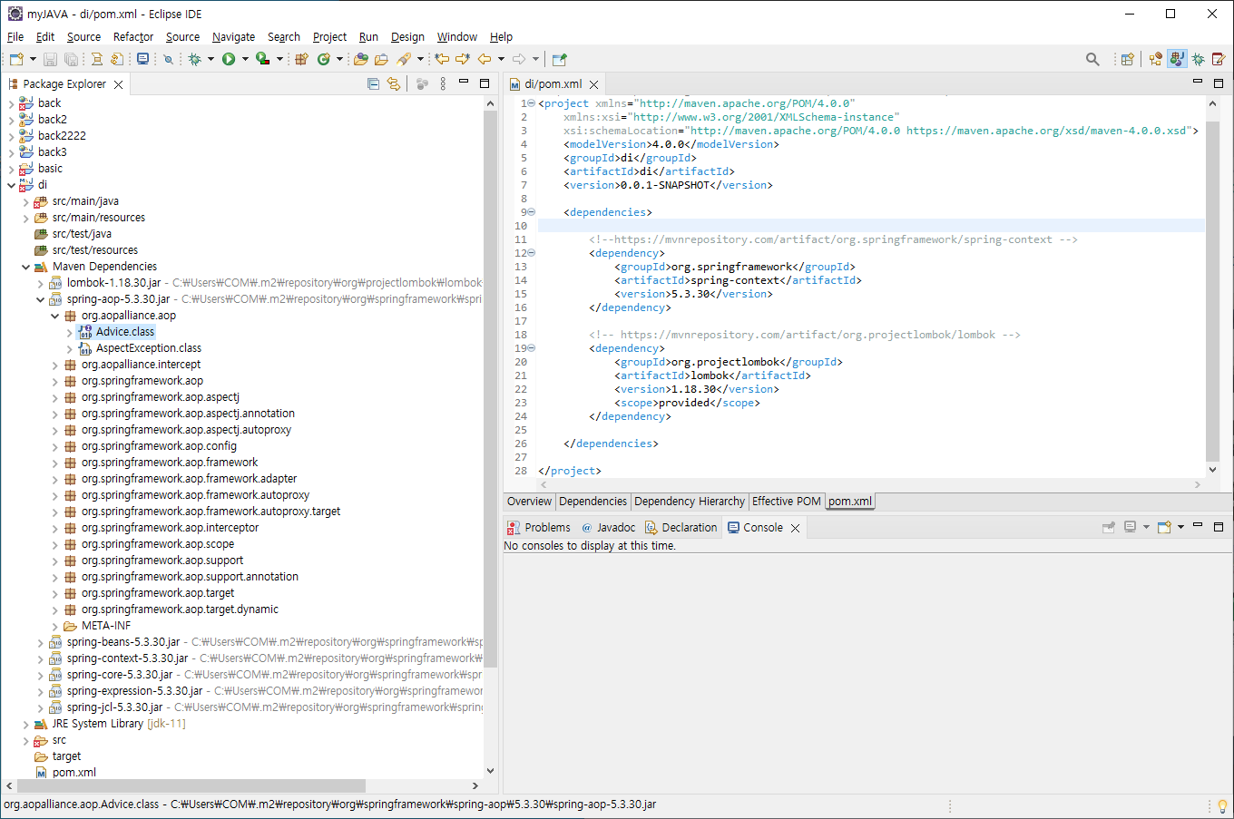
Task: Select pom.xml file in Package Explorer
Action: pyautogui.click(x=74, y=773)
